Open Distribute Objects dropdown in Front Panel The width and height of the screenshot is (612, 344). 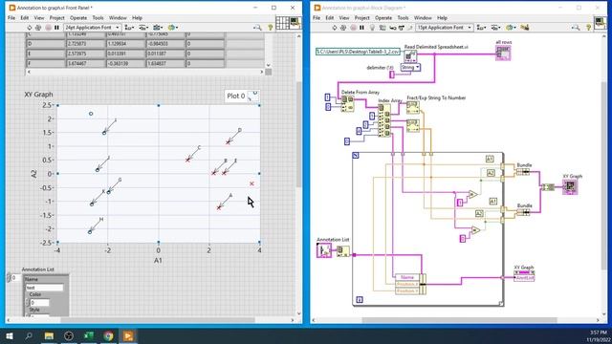point(143,28)
